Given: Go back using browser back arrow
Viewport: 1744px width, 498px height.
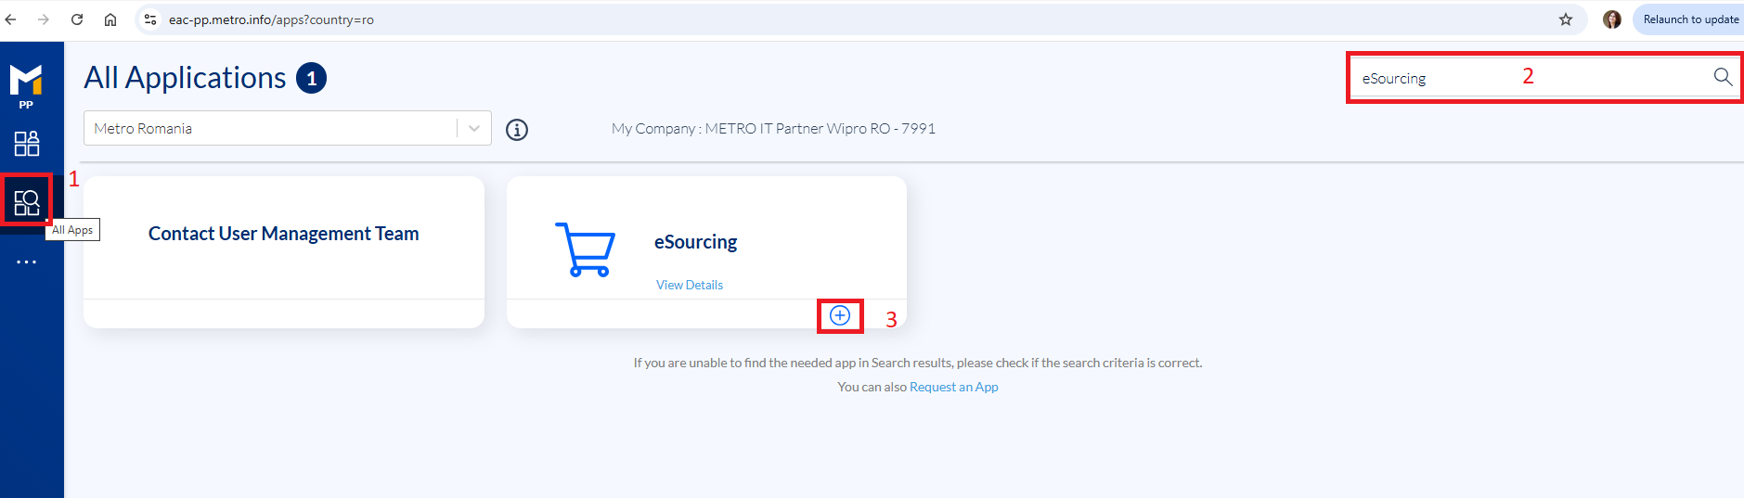Looking at the screenshot, I should [11, 19].
